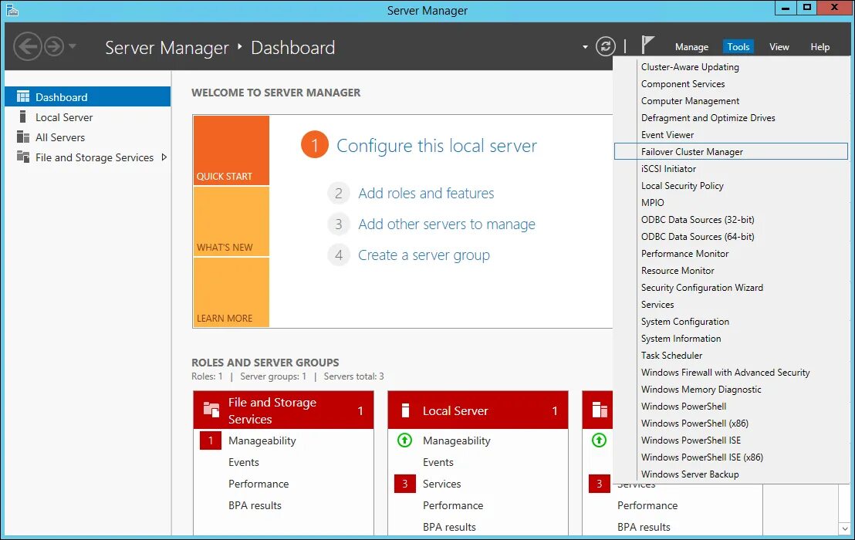855x540 pixels.
Task: Click Manageability in Local Server tile
Action: click(456, 440)
